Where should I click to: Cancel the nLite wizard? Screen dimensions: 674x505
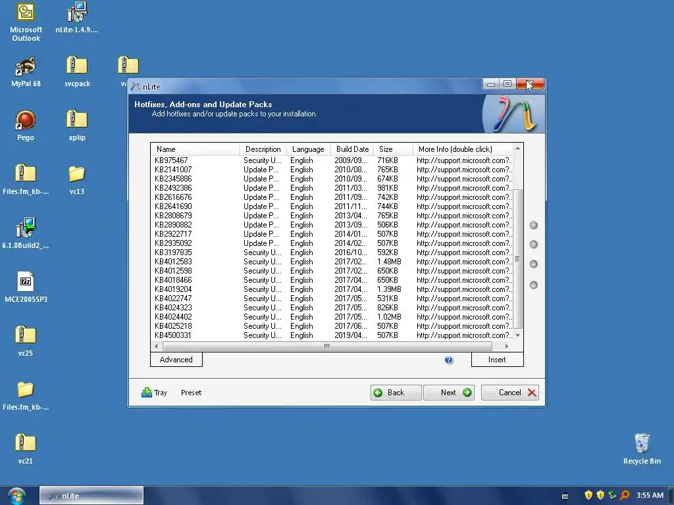(510, 393)
